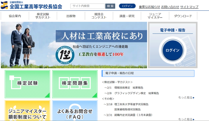Click the 社会へ羽ばたくエンジニアへの滑走路 subtitle
The height and width of the screenshot is (121, 209).
[100, 47]
